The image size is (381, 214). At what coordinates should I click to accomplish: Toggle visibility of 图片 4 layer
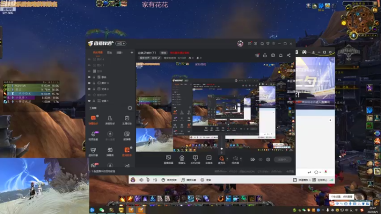point(89,59)
